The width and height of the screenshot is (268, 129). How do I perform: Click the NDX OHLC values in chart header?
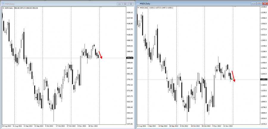(161, 8)
